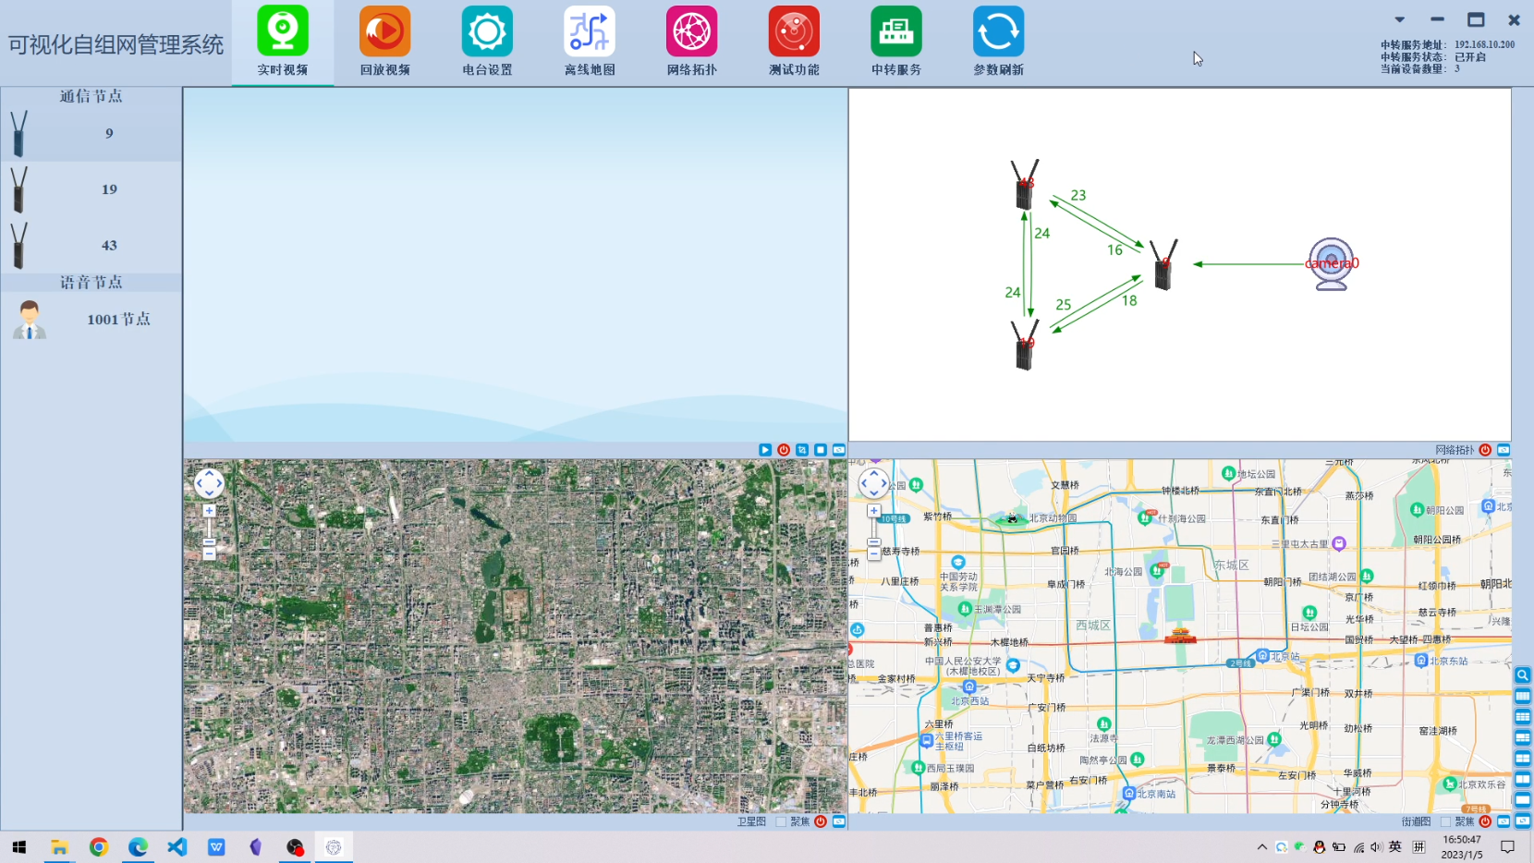Select communication node 19 in the list
1534x863 pixels.
tap(91, 189)
